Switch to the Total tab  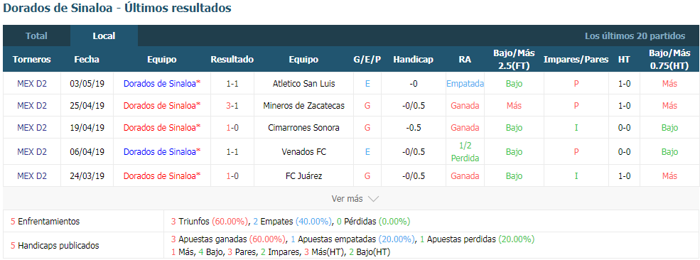point(37,36)
